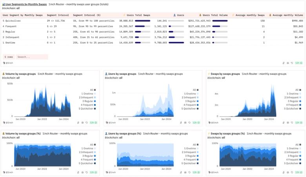Click Users Total Volume bar in 4 Frequent row
The height and width of the screenshot is (177, 306).
pos(220,26)
